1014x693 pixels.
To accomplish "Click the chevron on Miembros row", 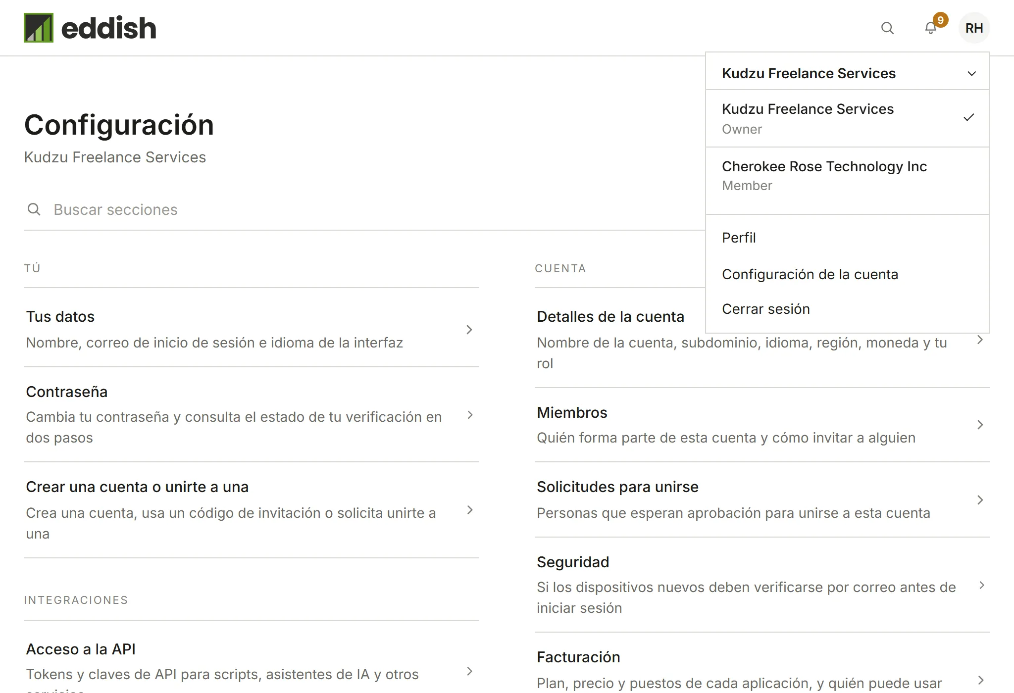I will pos(980,425).
